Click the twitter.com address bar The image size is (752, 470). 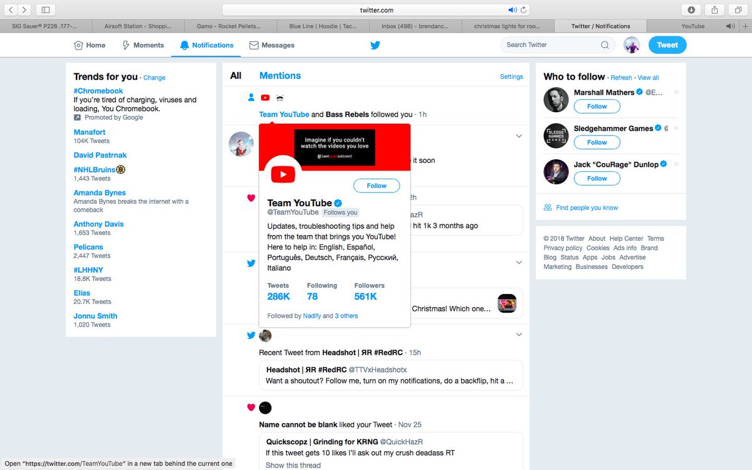(376, 10)
